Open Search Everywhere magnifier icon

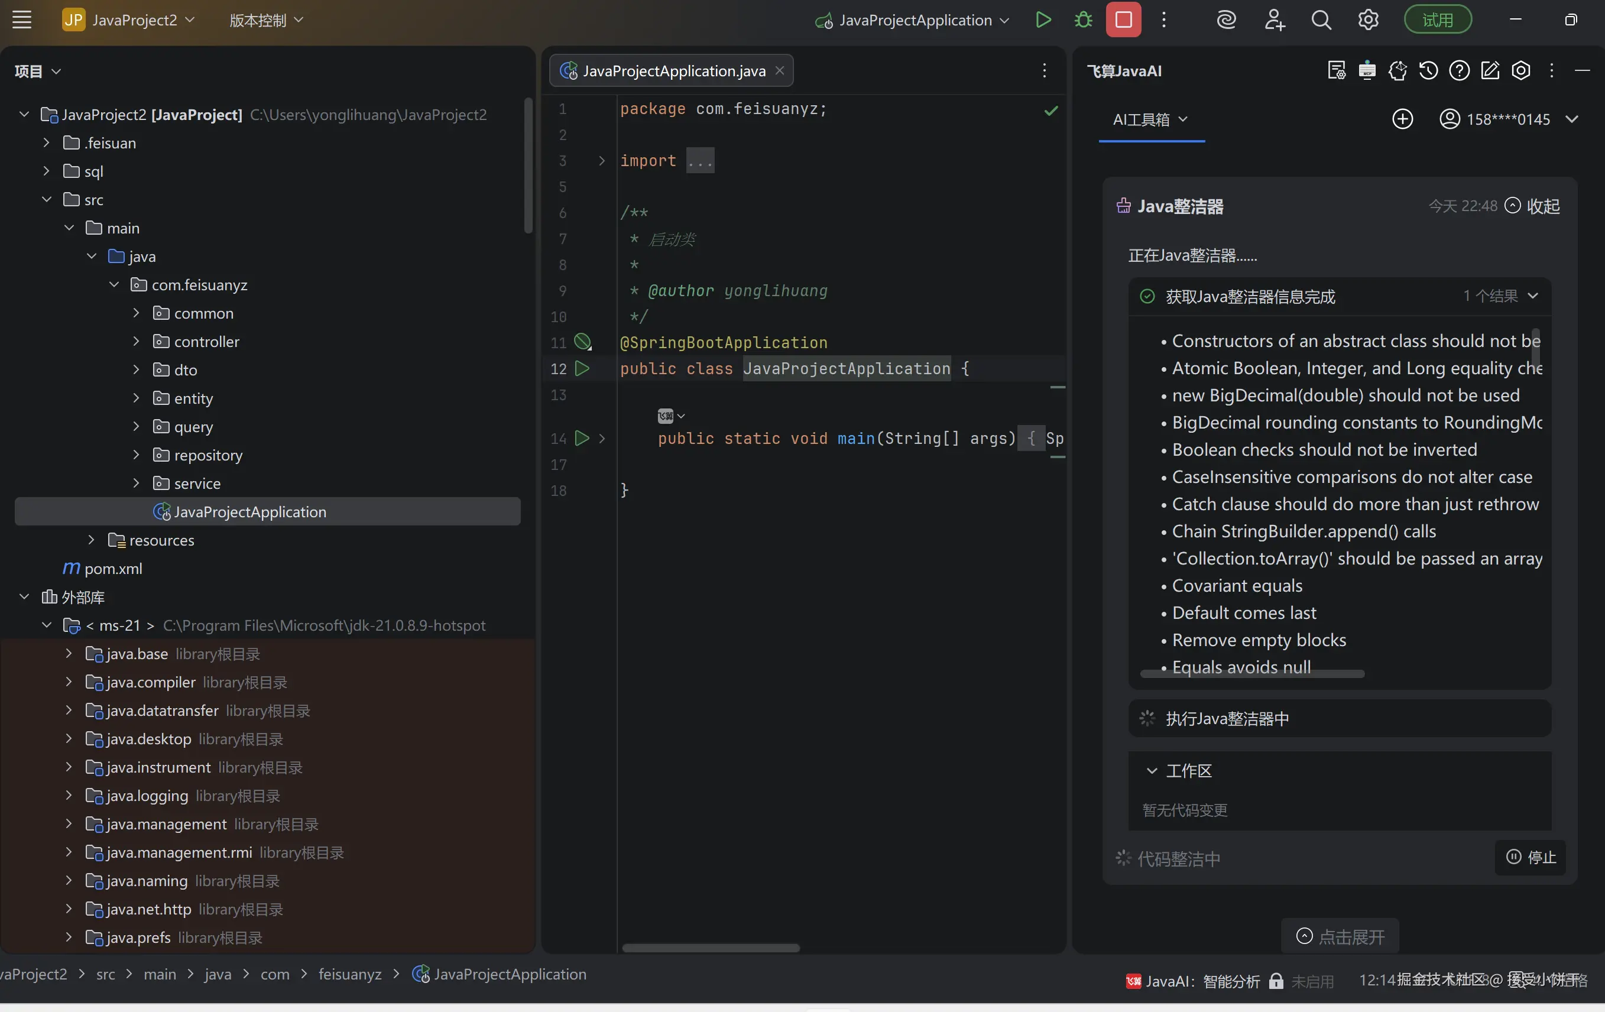coord(1321,20)
